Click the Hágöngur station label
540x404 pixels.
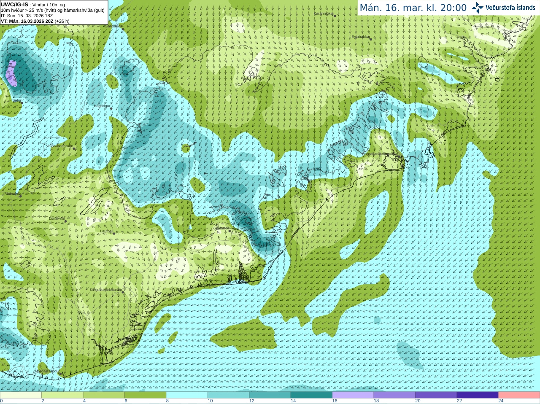[102, 106]
